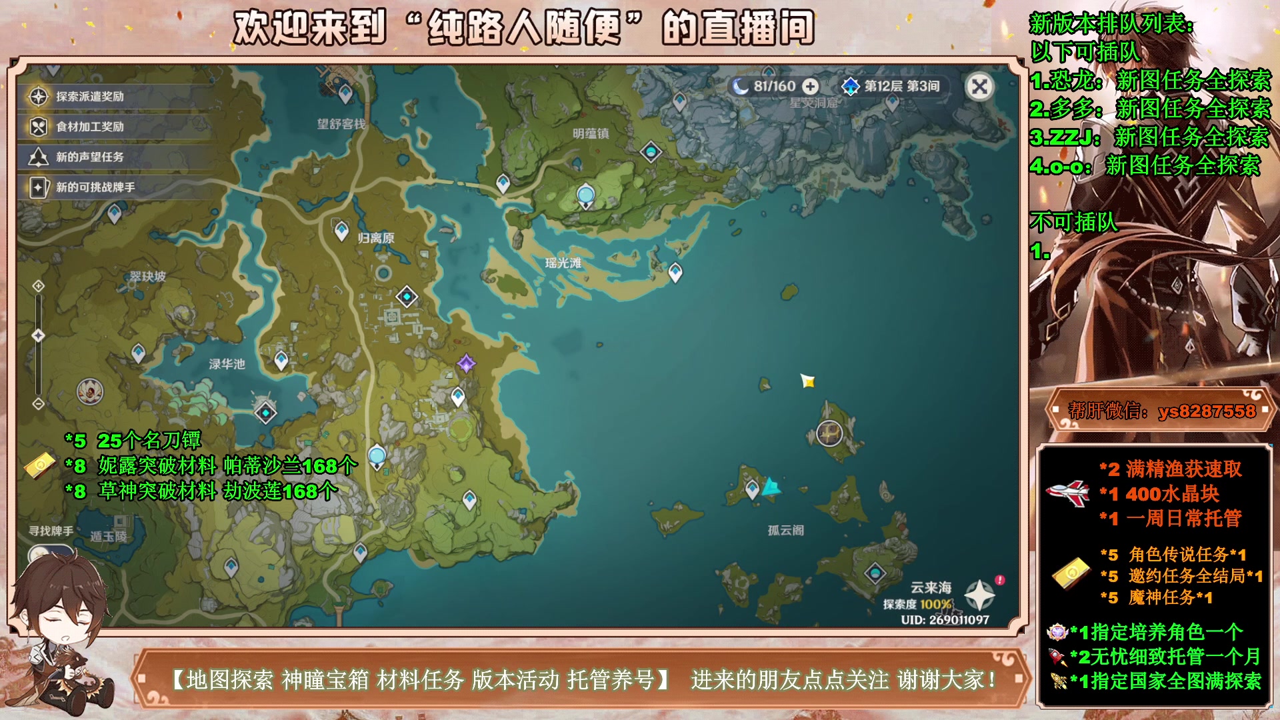Viewport: 1280px width, 720px height.
Task: Select the domain marker in 渌华池 lake
Action: [265, 413]
